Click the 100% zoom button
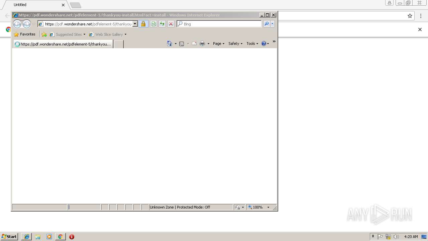428x241 pixels. tap(255, 207)
